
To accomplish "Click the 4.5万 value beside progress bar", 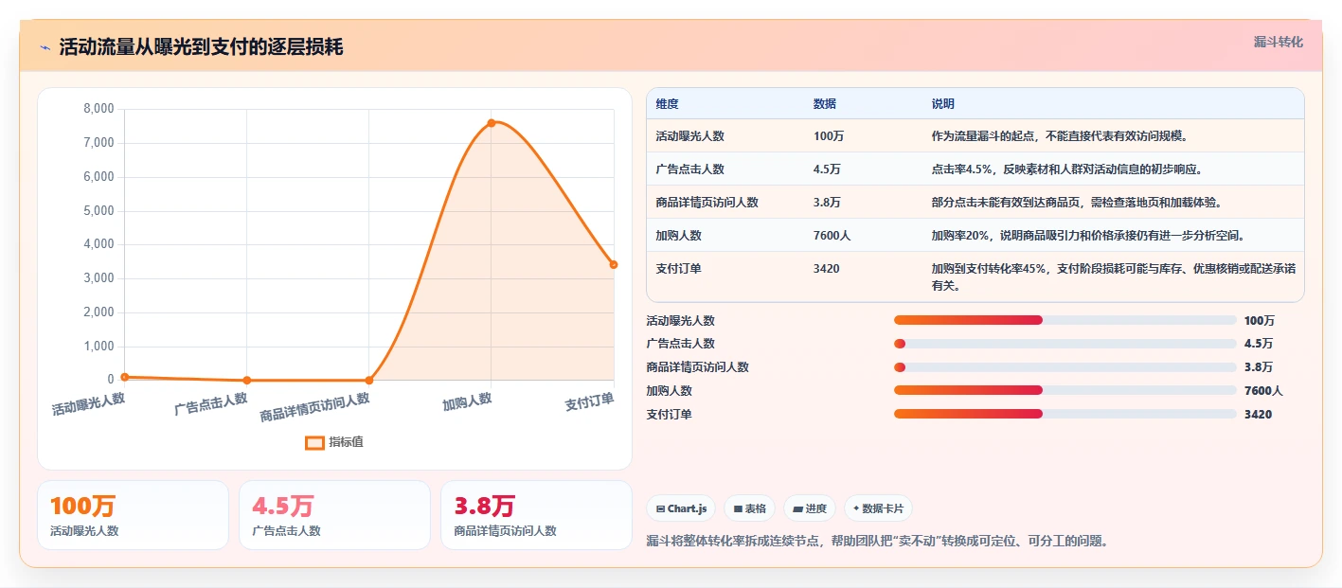I will pos(1259,344).
